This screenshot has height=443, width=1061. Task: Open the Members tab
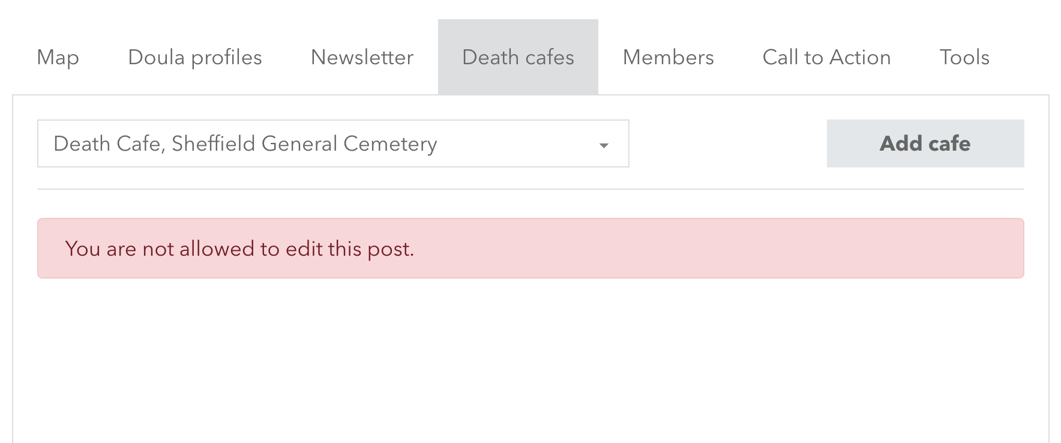[668, 58]
